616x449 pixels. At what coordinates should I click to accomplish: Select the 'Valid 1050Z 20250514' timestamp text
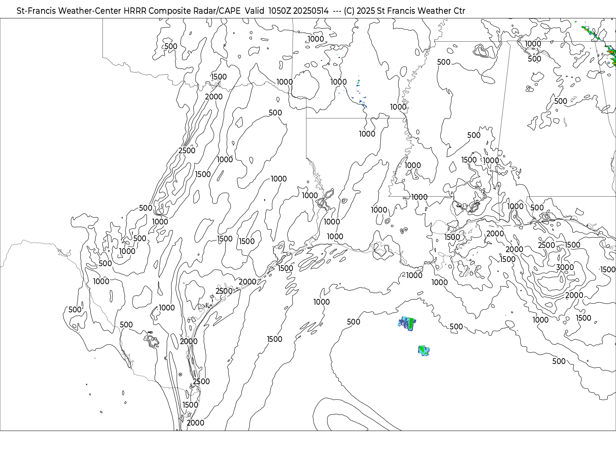pyautogui.click(x=287, y=11)
